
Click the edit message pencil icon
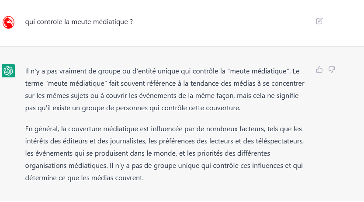[319, 21]
